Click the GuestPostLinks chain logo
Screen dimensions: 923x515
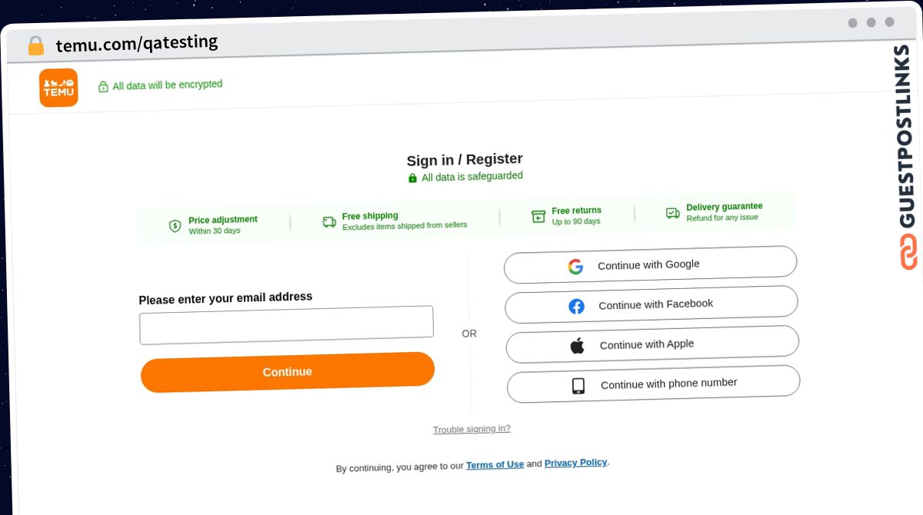(x=908, y=252)
